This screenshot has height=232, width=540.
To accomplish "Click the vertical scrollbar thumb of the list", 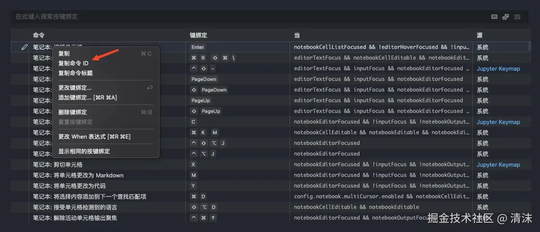I will point(529,46).
